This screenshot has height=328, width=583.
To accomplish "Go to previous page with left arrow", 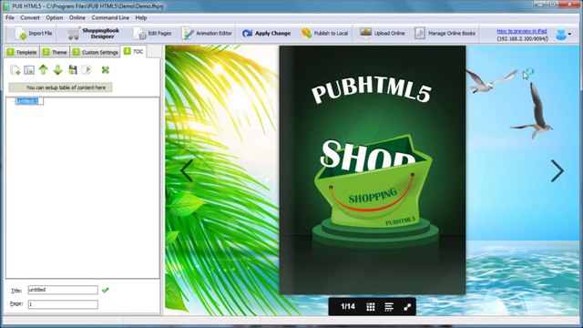I will 187,170.
